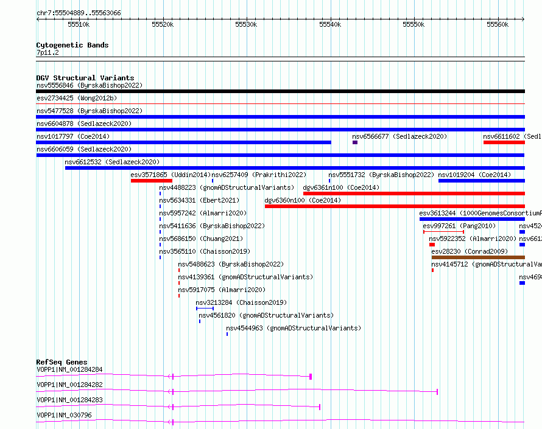Click the nsv6606059 (Sedlazeck2020) label
The height and width of the screenshot is (429, 542).
[x=84, y=149]
